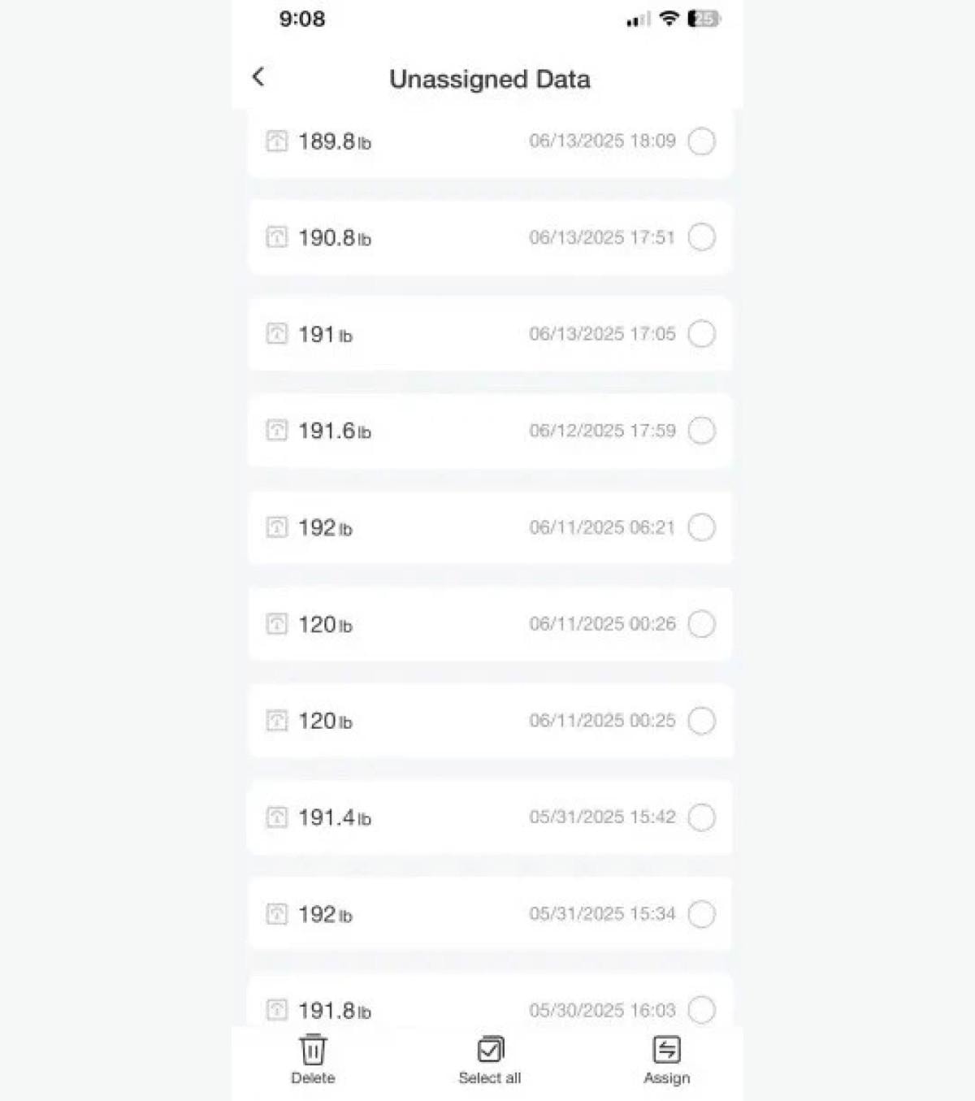The image size is (975, 1101).
Task: Select the 190.8 lb entry radio circle
Action: [x=701, y=237]
